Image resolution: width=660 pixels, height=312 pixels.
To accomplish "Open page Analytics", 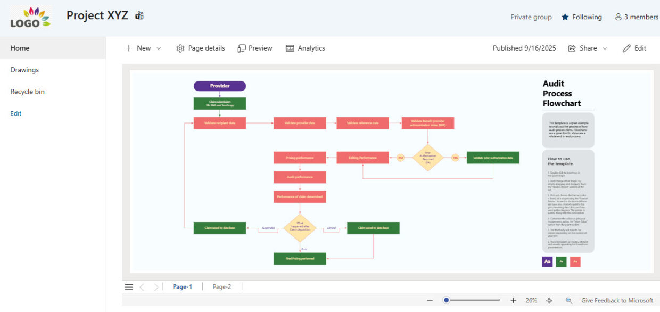I will tap(306, 48).
